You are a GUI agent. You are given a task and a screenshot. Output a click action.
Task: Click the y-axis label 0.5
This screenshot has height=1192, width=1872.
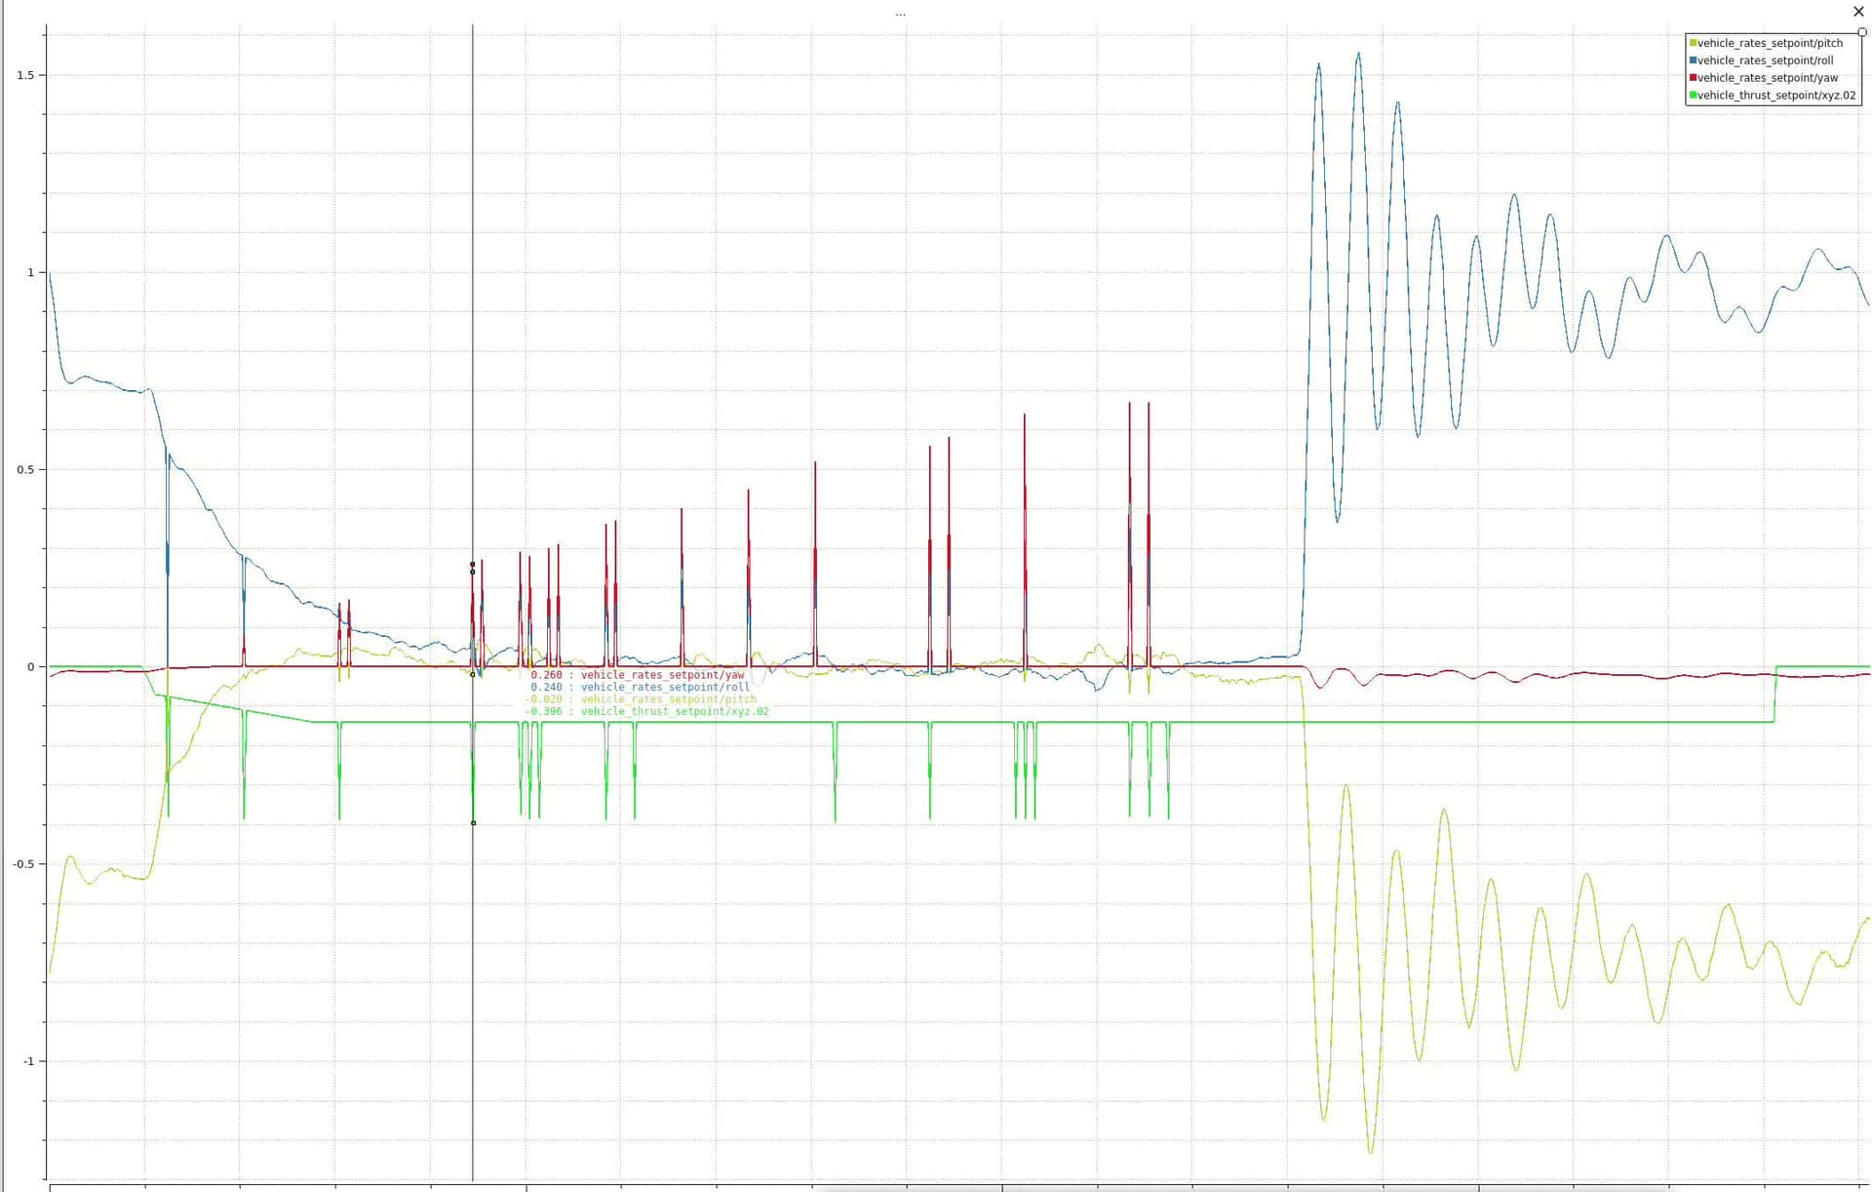tap(25, 469)
